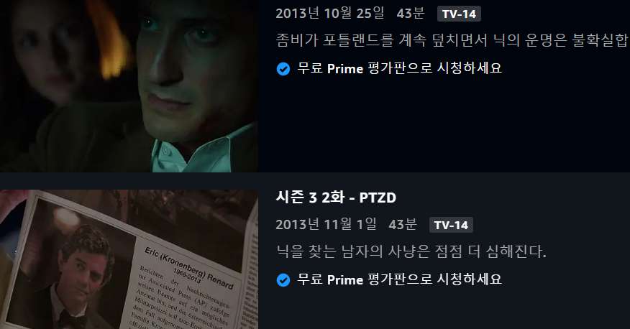Viewport: 630px width, 329px height.
Task: Click the bold Prime word in PTZD offer
Action: click(345, 280)
